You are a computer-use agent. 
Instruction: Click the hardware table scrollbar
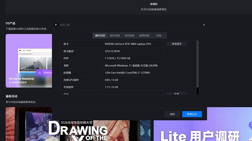pyautogui.click(x=198, y=64)
